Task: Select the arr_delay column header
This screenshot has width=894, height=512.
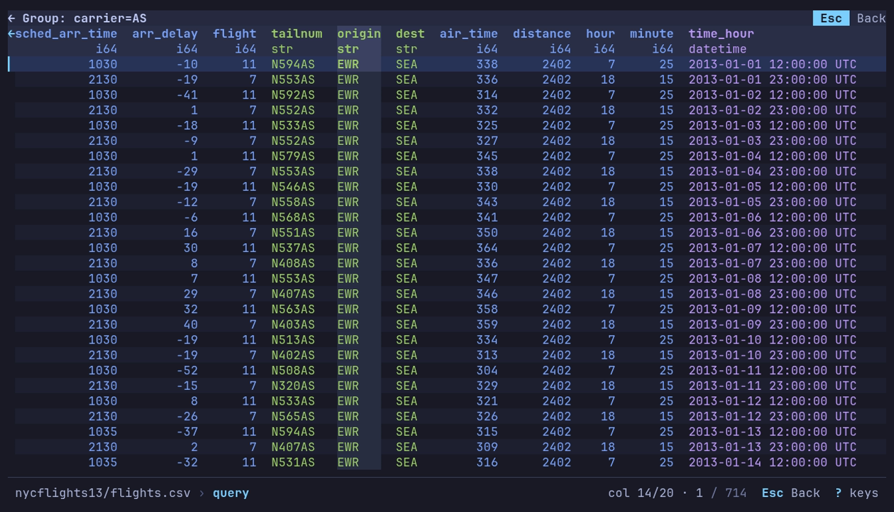Action: (x=165, y=34)
